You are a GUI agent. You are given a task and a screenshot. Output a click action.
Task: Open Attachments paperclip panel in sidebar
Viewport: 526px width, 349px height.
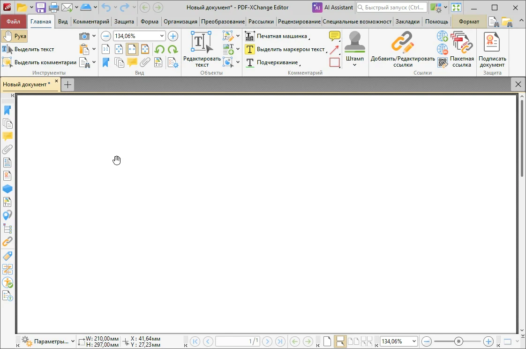pyautogui.click(x=8, y=149)
